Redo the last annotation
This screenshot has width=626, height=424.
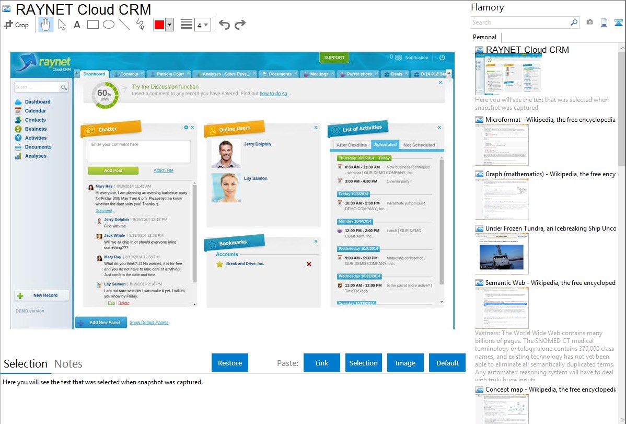tap(240, 25)
